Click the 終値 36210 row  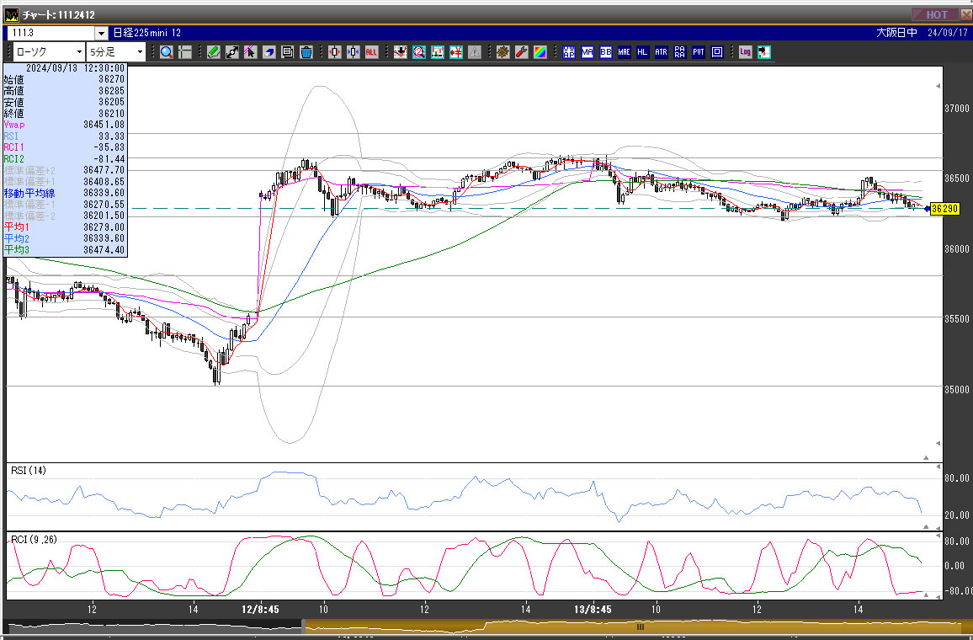point(65,114)
